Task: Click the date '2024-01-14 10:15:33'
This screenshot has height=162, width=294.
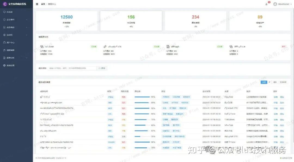Action: pyautogui.click(x=212, y=103)
